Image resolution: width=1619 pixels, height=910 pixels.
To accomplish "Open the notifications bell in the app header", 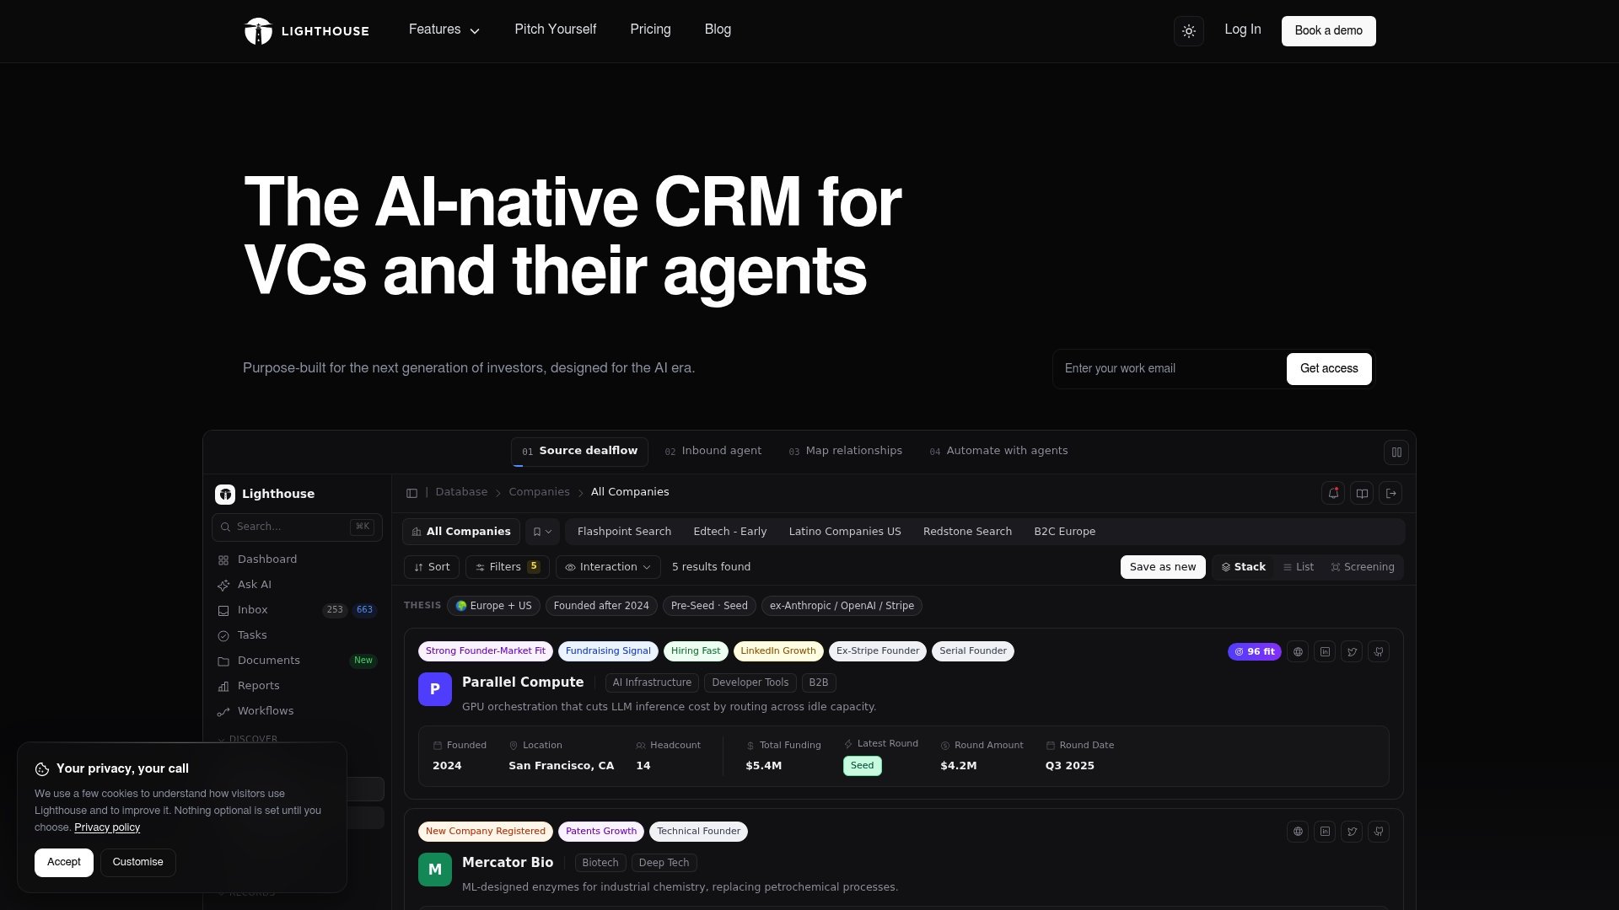I will [x=1333, y=494].
